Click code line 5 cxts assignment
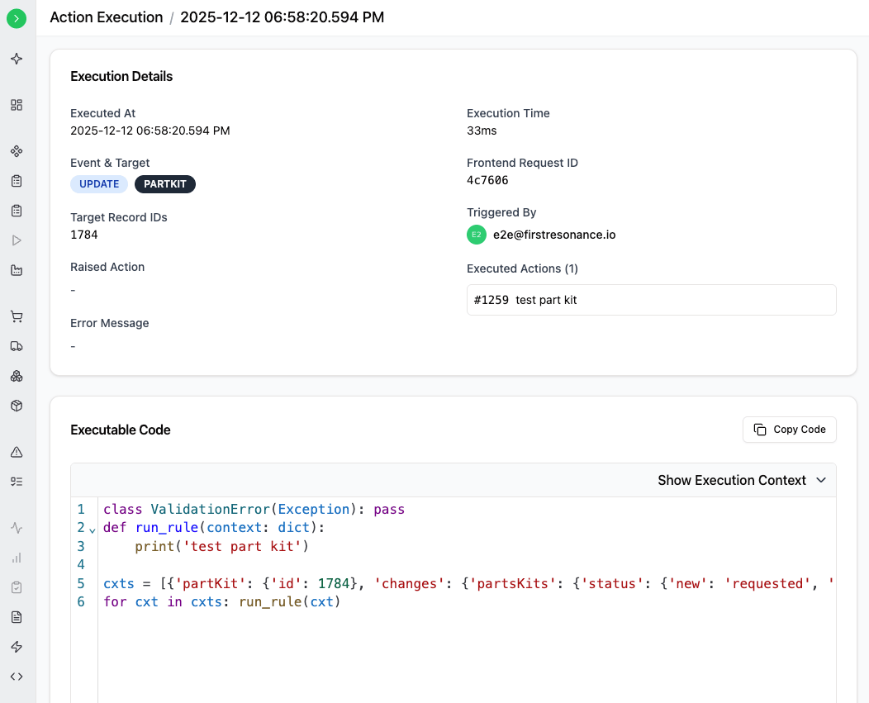Screen dimensions: 869x703 (x=468, y=584)
